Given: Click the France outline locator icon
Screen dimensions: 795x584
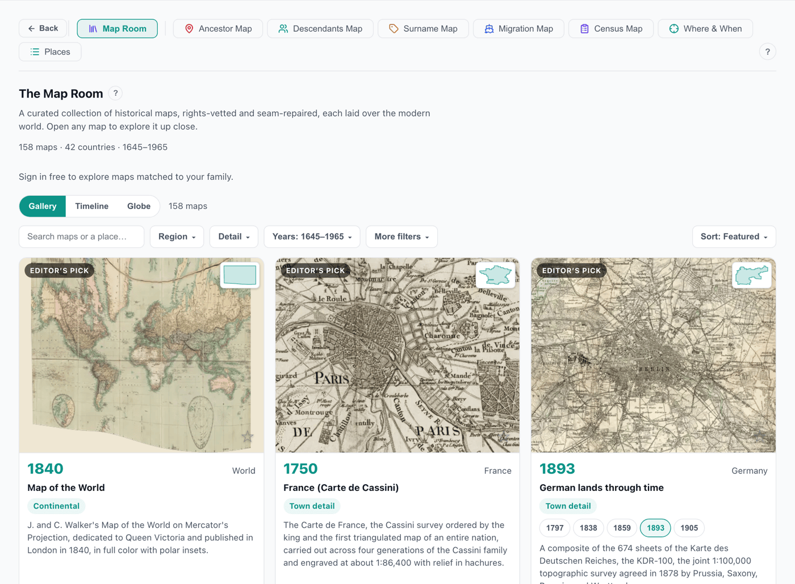Looking at the screenshot, I should click(x=496, y=275).
